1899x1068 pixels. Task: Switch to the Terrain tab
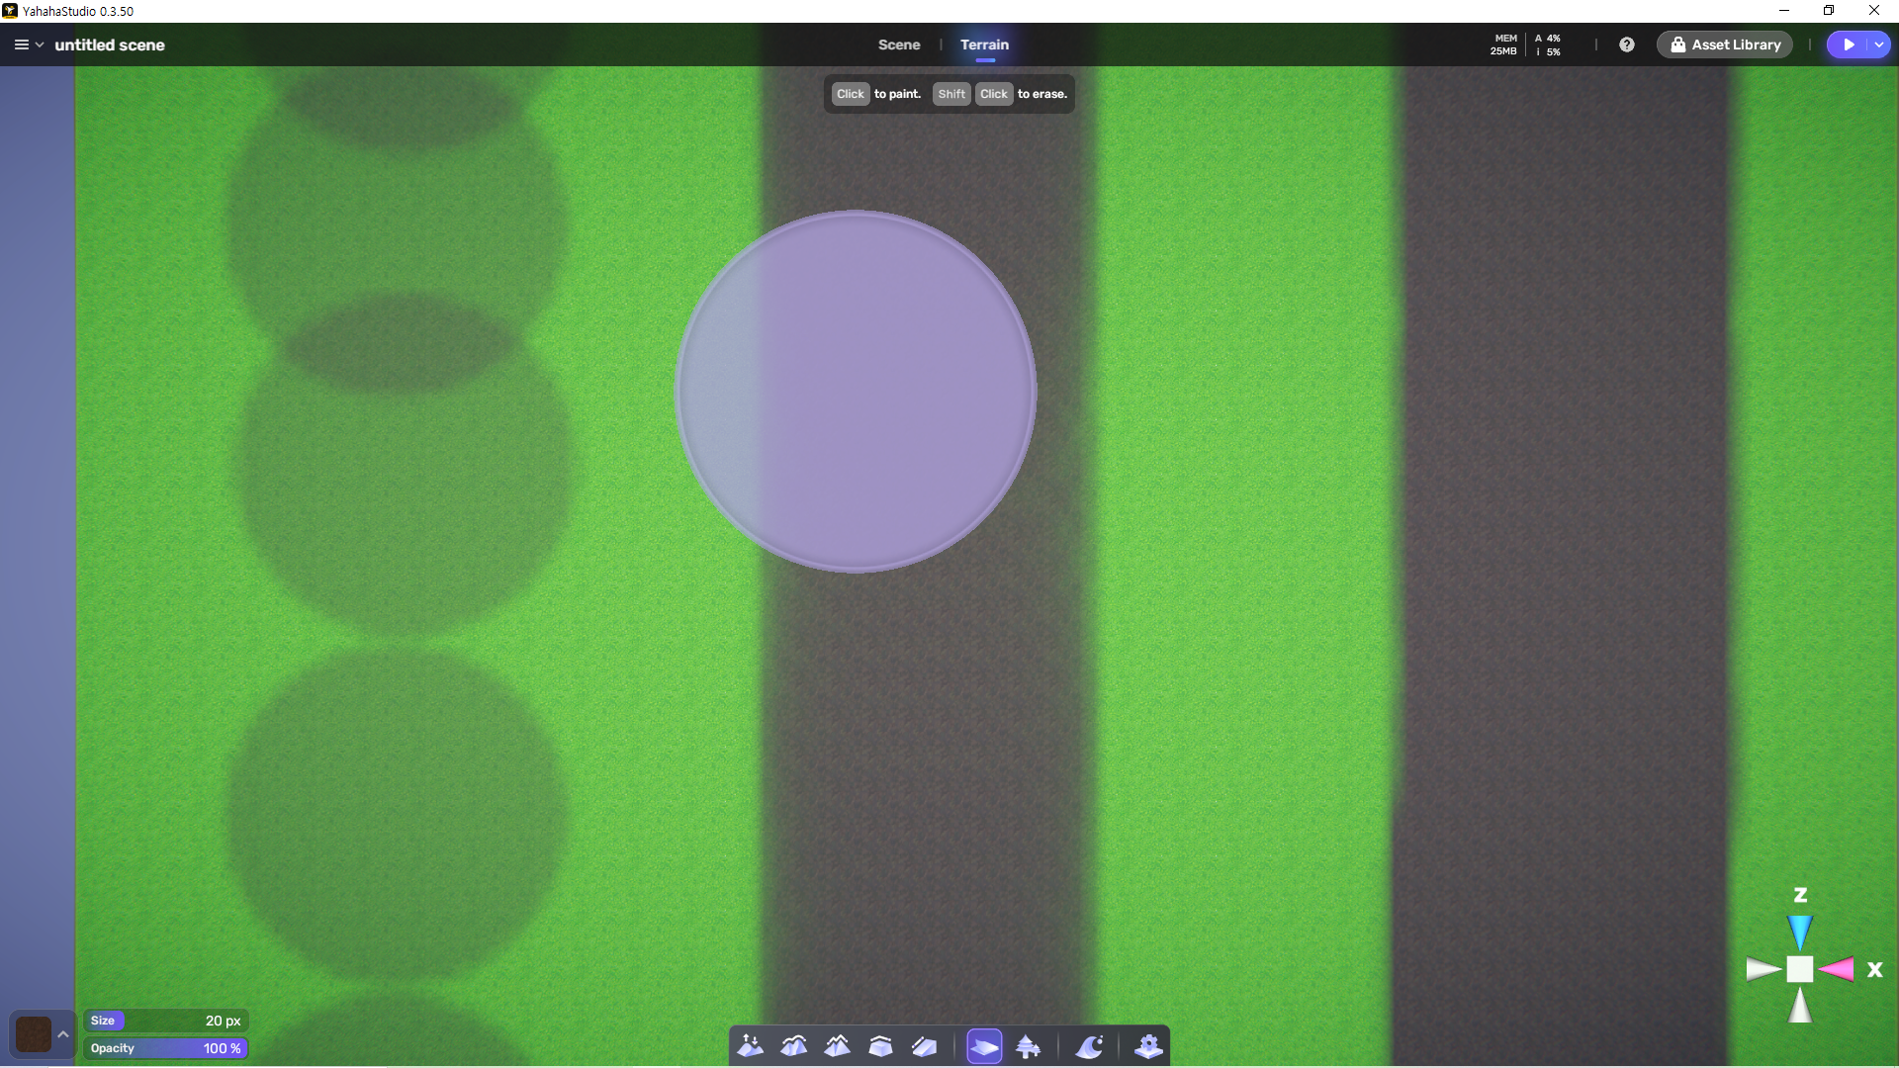pos(984,44)
